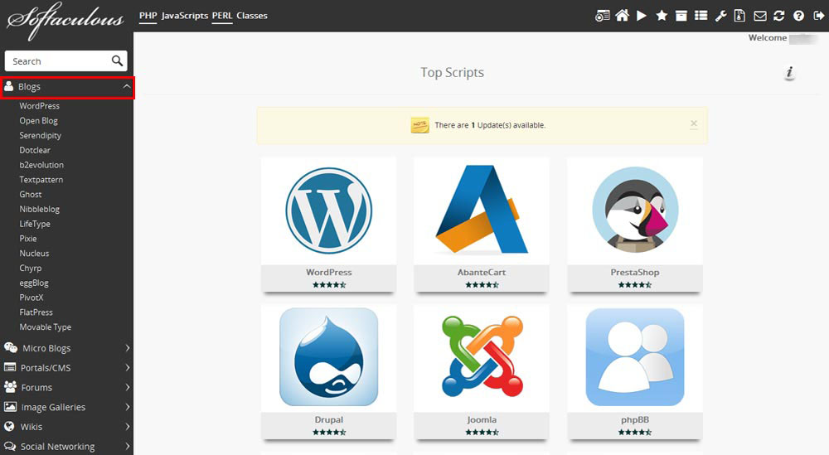
Task: Click the Micro Blogs chat icon
Action: [x=11, y=347]
